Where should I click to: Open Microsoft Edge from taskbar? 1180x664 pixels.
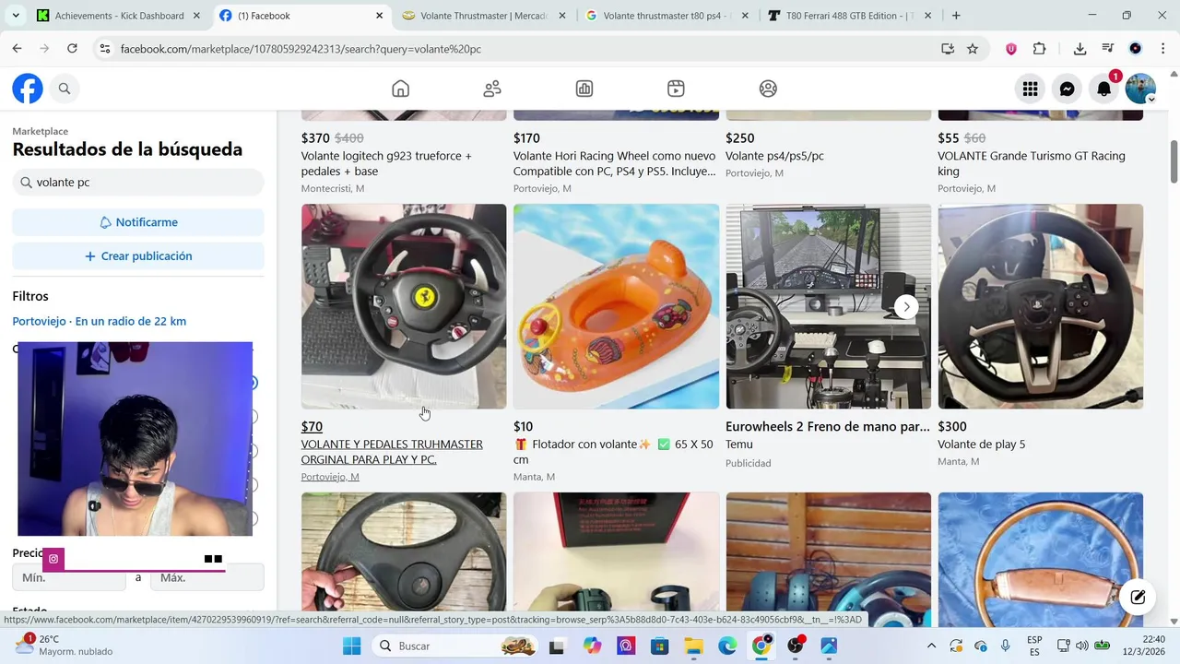pos(726,646)
